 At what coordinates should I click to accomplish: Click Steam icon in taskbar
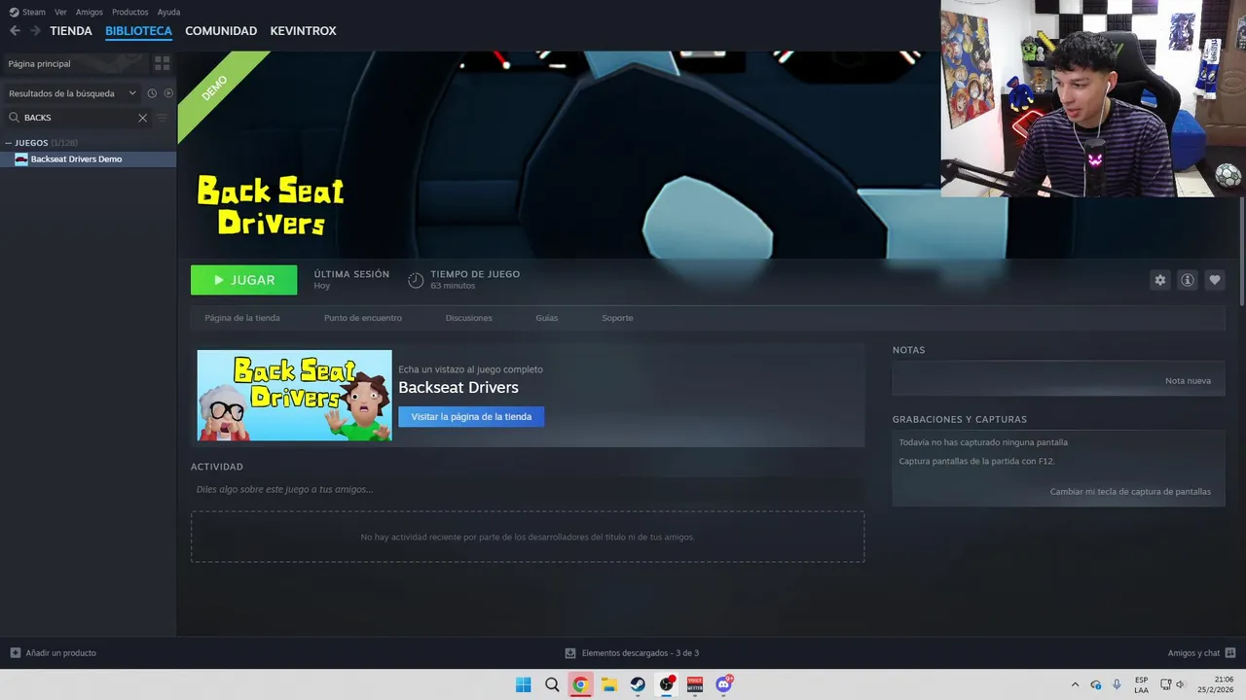click(x=638, y=684)
